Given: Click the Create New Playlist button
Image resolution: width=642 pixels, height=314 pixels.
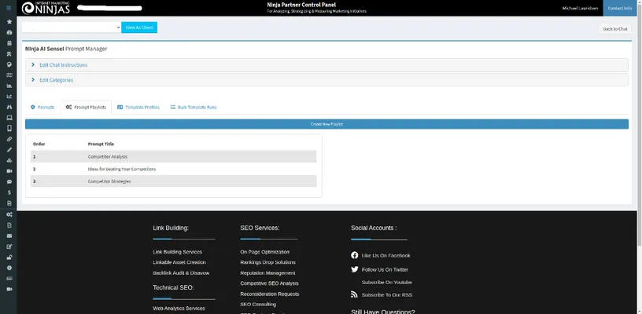Looking at the screenshot, I should 327,124.
